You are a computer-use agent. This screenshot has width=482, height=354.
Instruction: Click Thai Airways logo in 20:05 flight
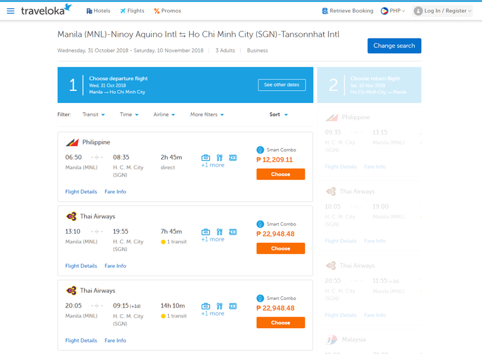[x=71, y=290]
